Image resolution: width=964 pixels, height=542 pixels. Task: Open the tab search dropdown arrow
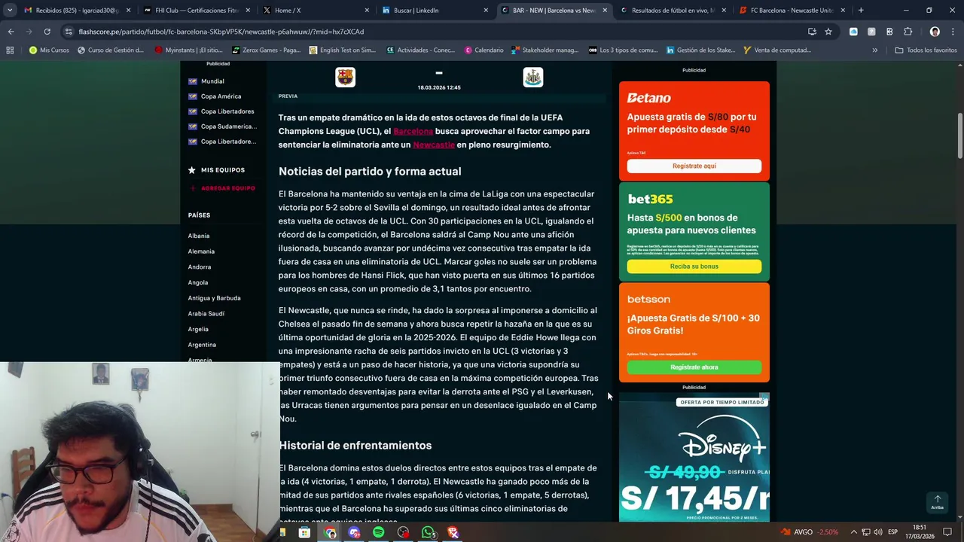coord(10,11)
